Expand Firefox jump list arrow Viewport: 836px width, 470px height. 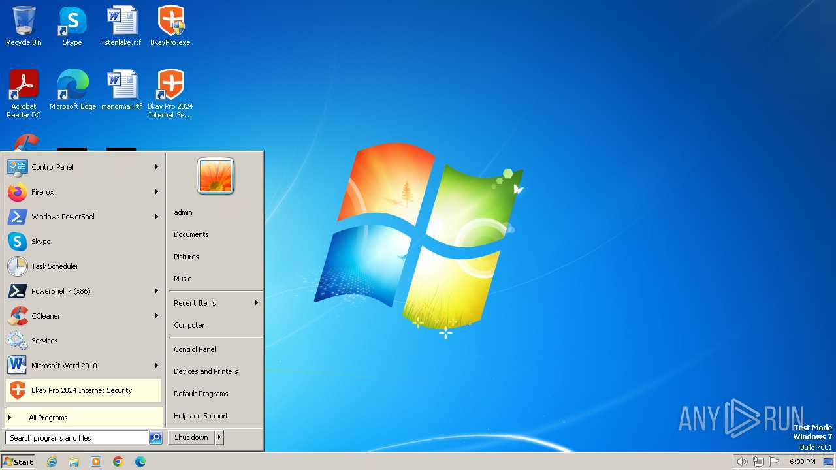coord(157,192)
